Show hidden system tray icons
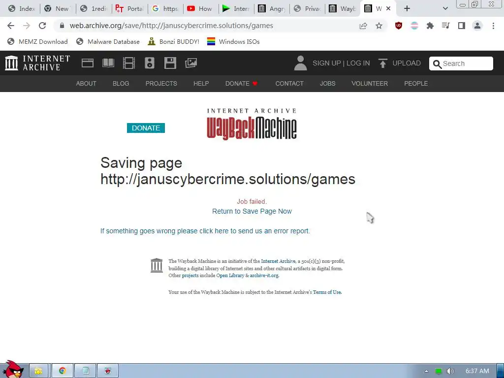504x378 pixels. [427, 371]
